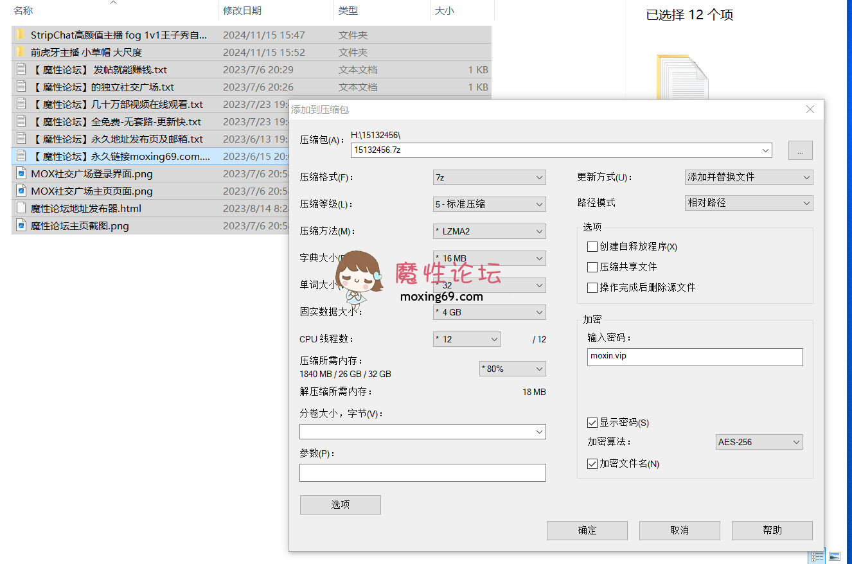Image resolution: width=852 pixels, height=564 pixels.
Task: Tick the 操作完成后删除源文件 checkbox
Action: pyautogui.click(x=592, y=288)
